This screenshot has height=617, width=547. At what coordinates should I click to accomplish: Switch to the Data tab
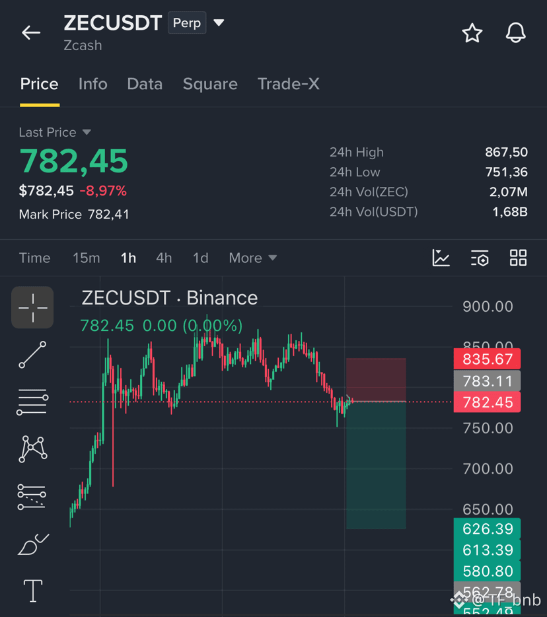click(x=145, y=84)
